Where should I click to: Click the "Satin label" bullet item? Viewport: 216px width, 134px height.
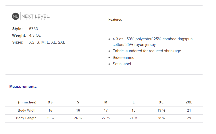[x=122, y=64]
